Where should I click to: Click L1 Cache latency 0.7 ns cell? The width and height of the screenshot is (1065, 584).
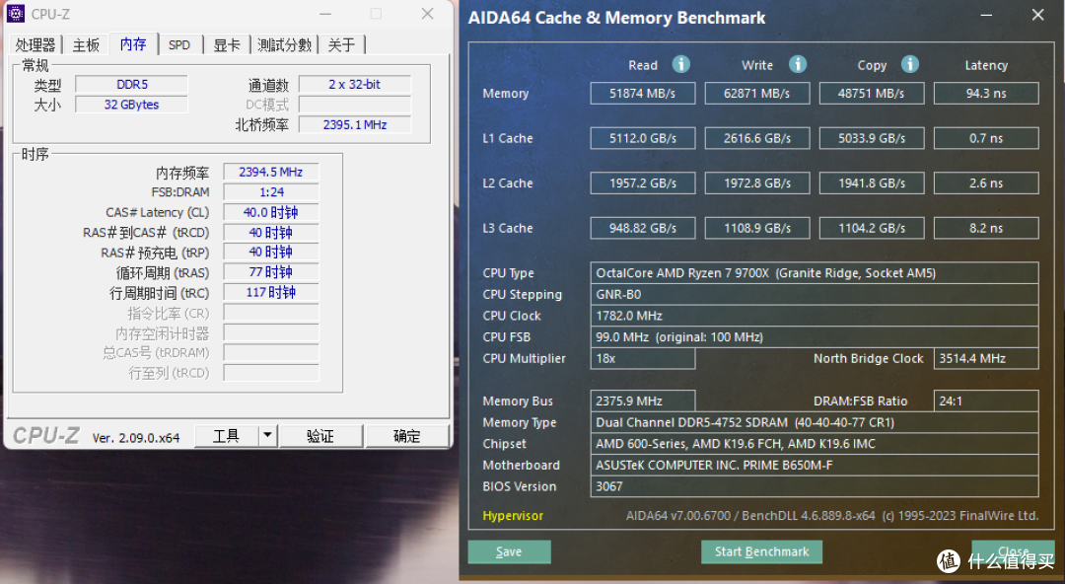click(986, 138)
